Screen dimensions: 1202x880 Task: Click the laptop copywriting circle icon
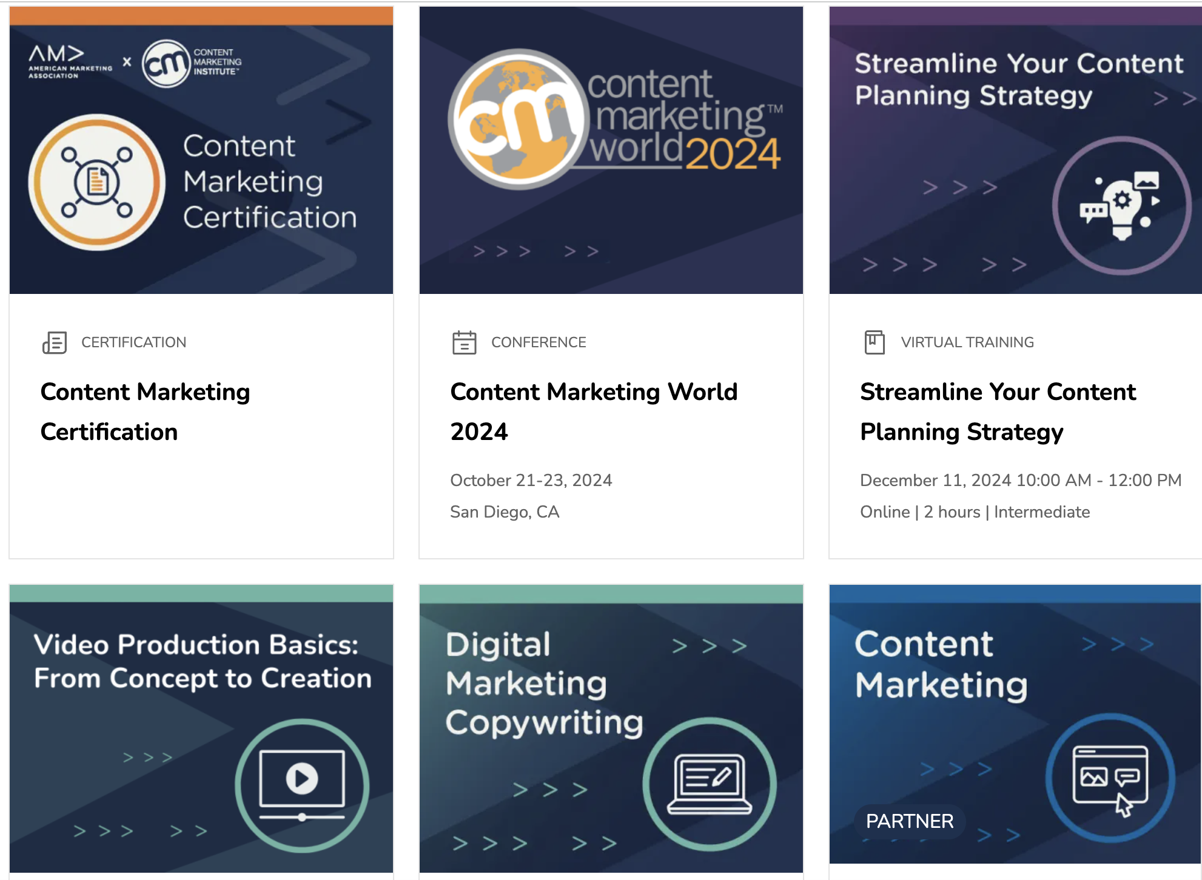[x=710, y=784]
